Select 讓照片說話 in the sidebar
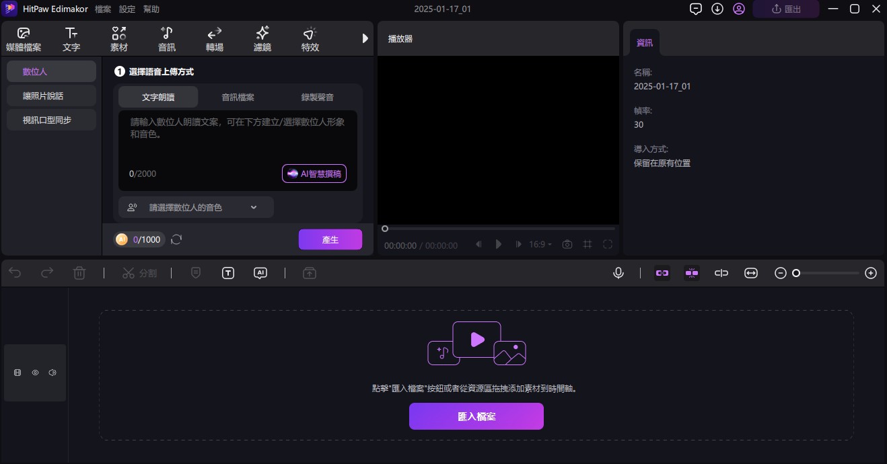This screenshot has height=464, width=887. pyautogui.click(x=51, y=95)
